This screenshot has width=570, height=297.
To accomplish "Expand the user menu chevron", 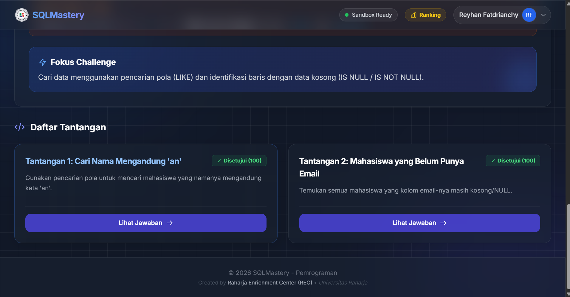I will point(543,15).
